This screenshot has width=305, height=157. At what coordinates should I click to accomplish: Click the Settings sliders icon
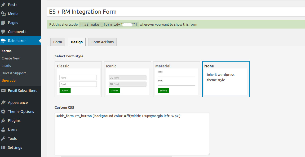coord(3,147)
